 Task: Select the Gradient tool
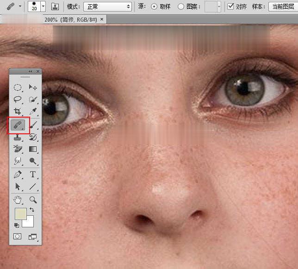[x=33, y=149]
